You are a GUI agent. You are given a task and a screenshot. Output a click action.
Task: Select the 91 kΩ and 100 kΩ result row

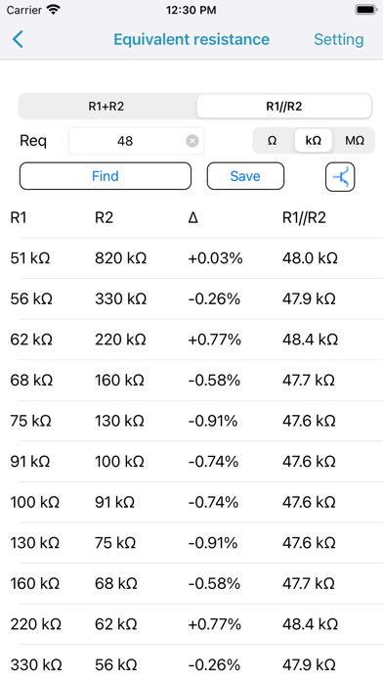(x=191, y=461)
